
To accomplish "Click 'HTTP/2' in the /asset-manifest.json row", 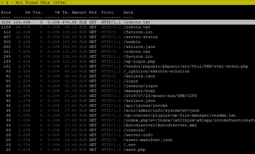I will (109, 140).
